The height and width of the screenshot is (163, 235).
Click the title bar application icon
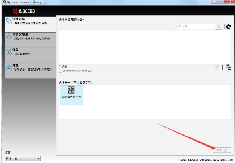click(4, 2)
